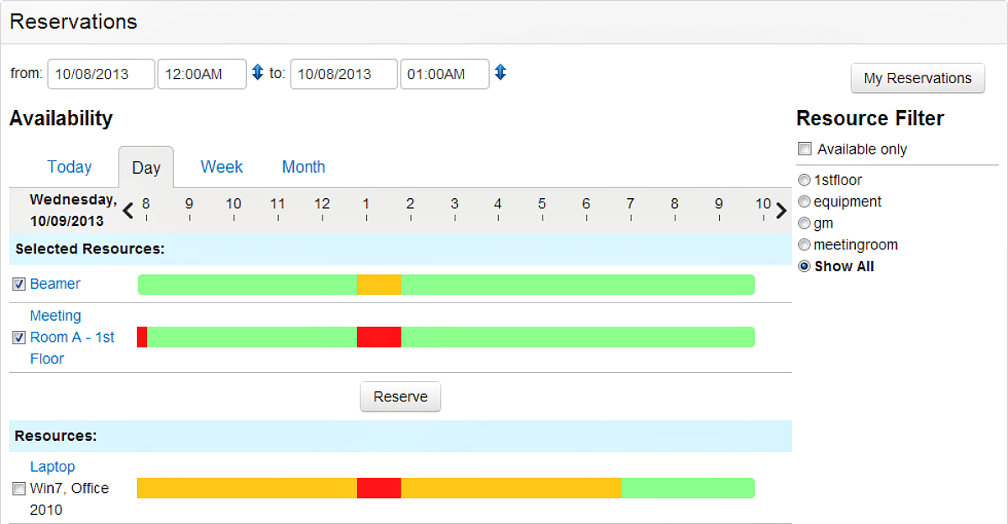Advance timeline with right chevron
The height and width of the screenshot is (524, 1008).
pos(781,210)
